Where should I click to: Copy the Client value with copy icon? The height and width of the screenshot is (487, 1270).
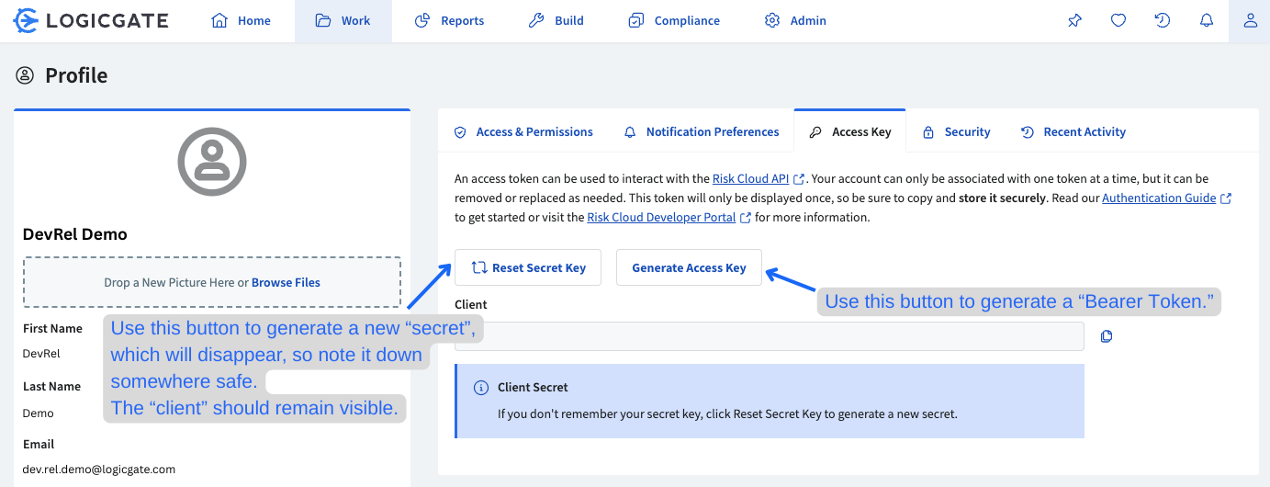coord(1107,336)
